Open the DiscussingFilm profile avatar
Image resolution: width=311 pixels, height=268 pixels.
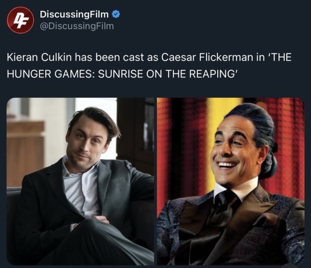click(20, 20)
